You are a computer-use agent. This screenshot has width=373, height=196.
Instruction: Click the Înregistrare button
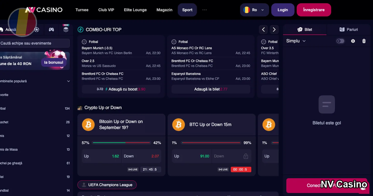point(314,10)
